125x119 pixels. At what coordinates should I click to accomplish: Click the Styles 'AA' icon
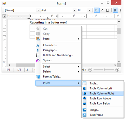tap(38, 60)
